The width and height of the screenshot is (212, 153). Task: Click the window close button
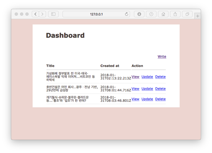coord(16,14)
